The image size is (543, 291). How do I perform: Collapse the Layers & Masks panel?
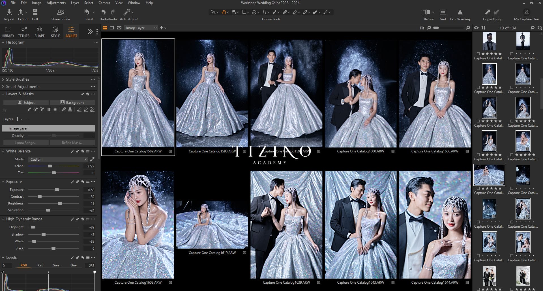click(3, 94)
